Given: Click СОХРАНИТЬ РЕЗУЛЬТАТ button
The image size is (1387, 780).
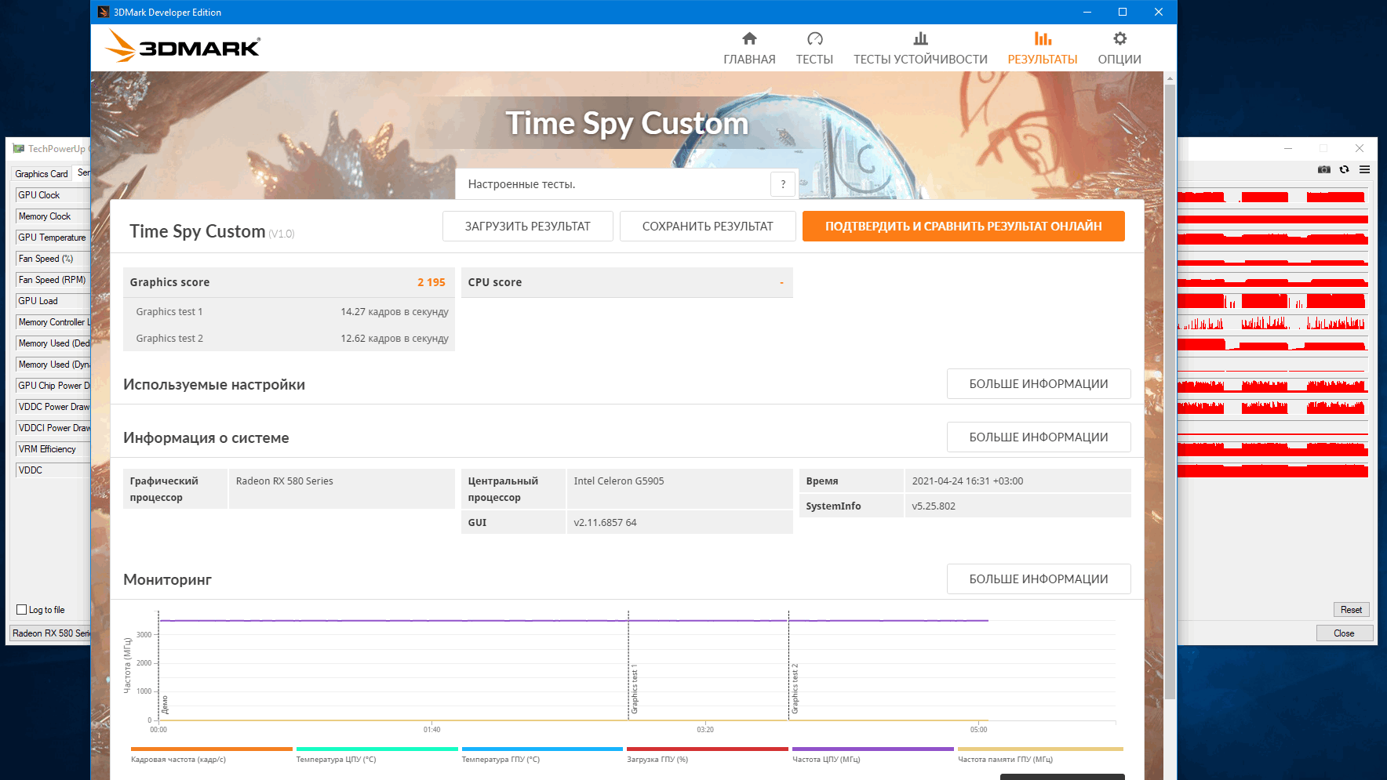Looking at the screenshot, I should coord(708,226).
